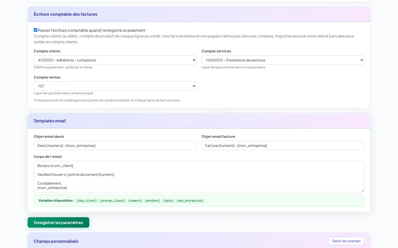Image resolution: width=398 pixels, height=248 pixels.
Task: Click the [numero] variable tag
Action: point(135,201)
